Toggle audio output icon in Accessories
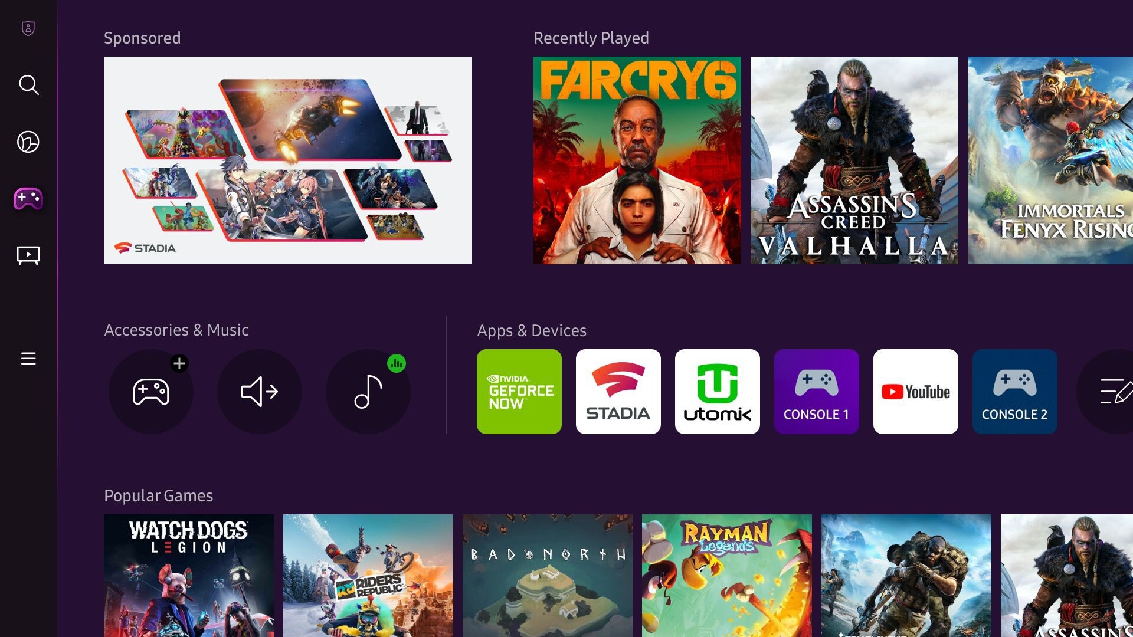 click(x=259, y=391)
